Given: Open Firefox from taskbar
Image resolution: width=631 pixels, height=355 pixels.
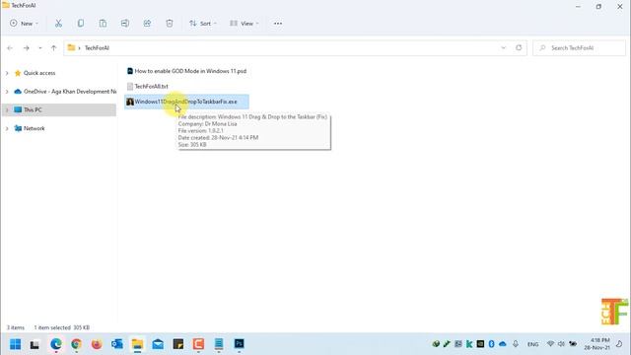Looking at the screenshot, I should [x=97, y=344].
